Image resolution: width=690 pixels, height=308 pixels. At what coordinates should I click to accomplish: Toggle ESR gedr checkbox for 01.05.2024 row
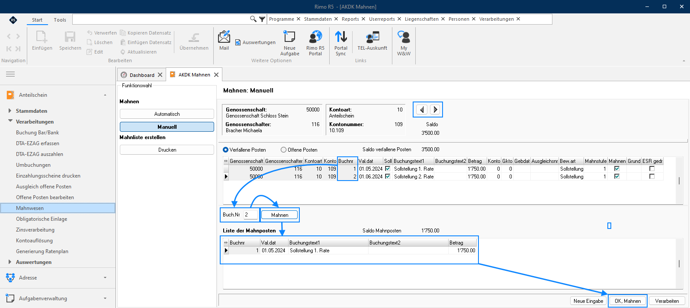(x=652, y=169)
